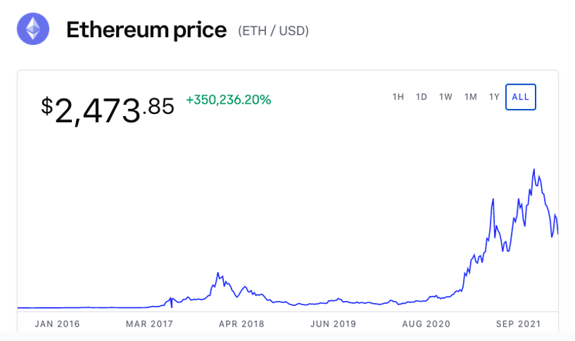Click the early 2018 peak on the chart
This screenshot has width=575, height=341.
[x=218, y=273]
